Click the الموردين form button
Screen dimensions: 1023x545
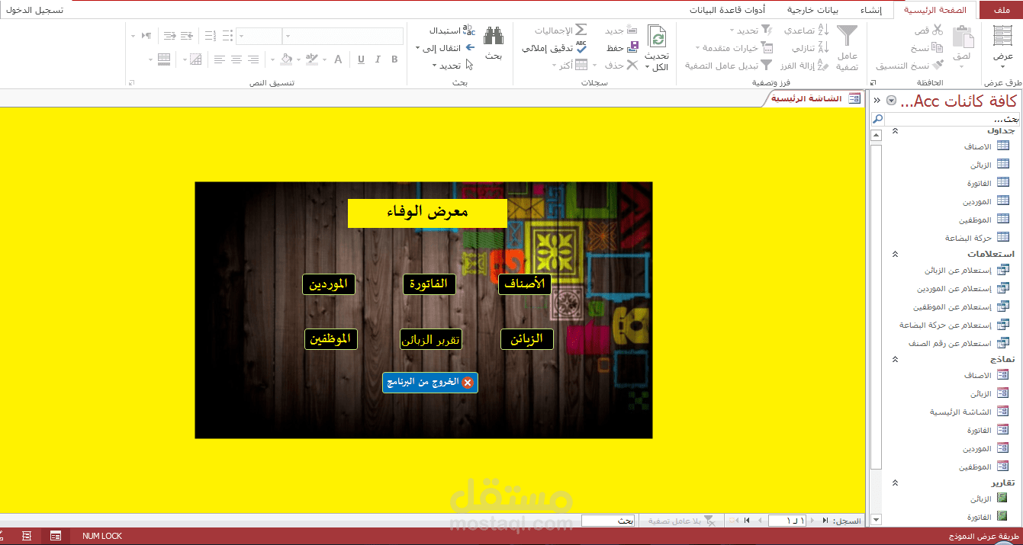329,284
